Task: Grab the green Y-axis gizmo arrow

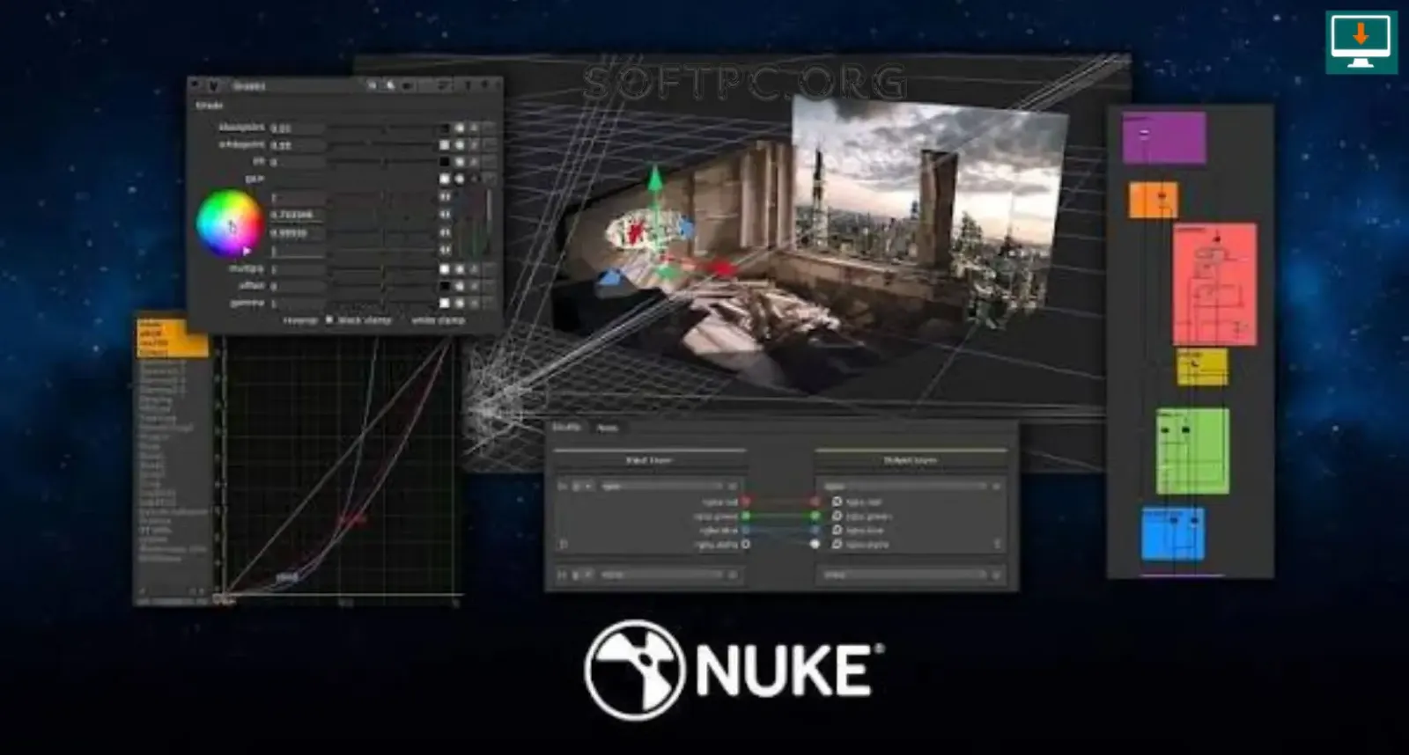Action: (655, 178)
